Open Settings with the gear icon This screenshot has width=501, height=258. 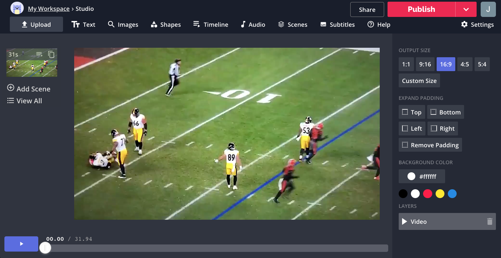coord(477,24)
